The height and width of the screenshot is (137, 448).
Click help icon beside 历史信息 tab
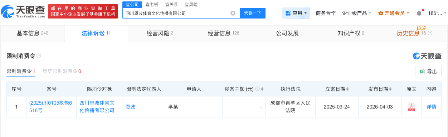pos(430,33)
